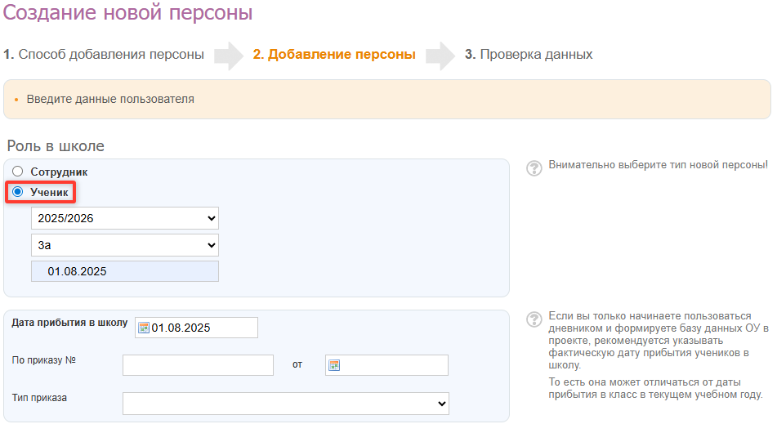Click help icon beside person type hint
777x424 pixels.
pyautogui.click(x=534, y=168)
